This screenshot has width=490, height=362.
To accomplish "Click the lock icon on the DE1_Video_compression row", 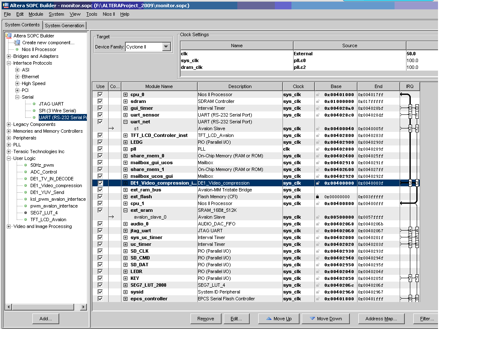I will (x=317, y=183).
